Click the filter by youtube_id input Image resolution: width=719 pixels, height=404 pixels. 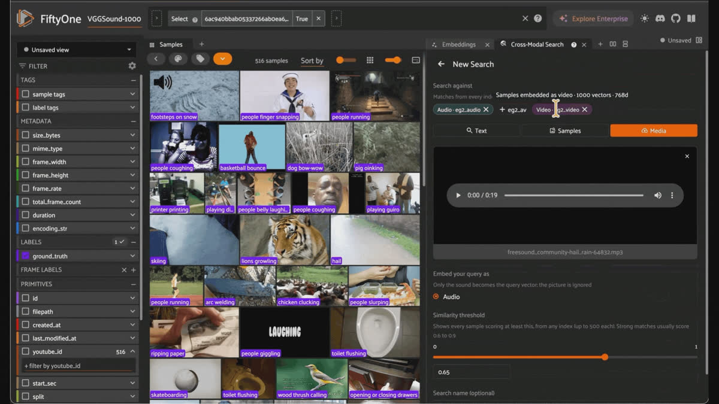[78, 366]
